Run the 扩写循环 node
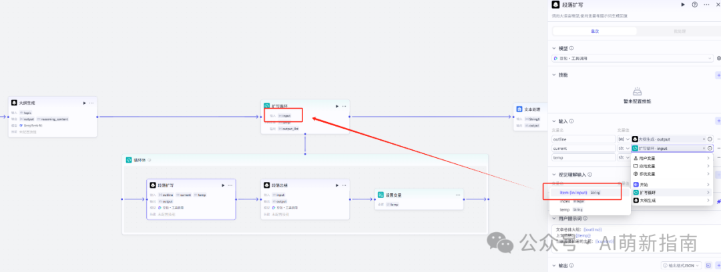Screen dimensions: 721x272 pos(336,106)
